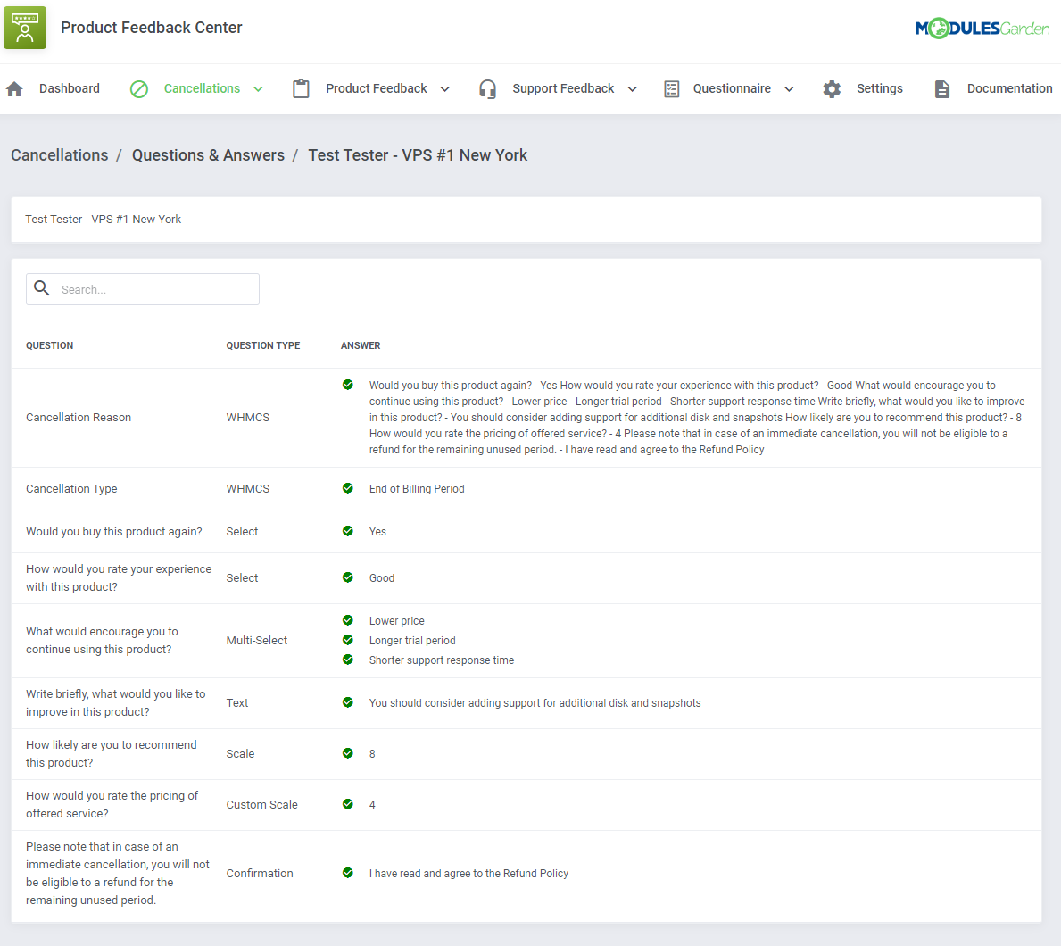This screenshot has height=946, width=1061.
Task: Click 'I have read and agree to the Refund Policy'
Action: (x=468, y=874)
